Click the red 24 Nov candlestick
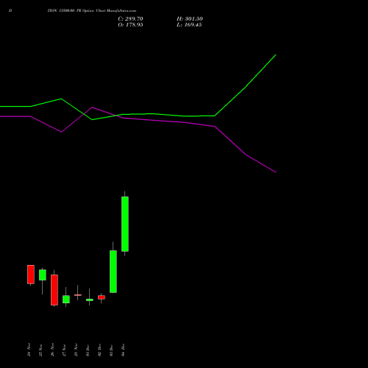This screenshot has height=368, width=368. click(x=31, y=275)
